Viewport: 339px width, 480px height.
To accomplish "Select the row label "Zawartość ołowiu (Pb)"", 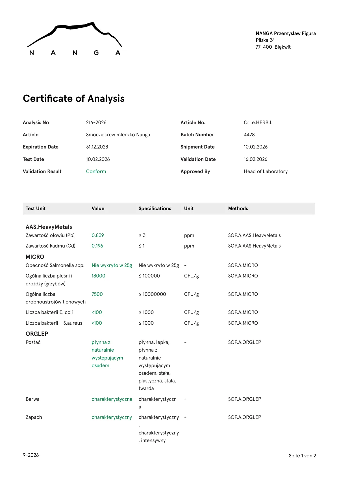I will [50, 235].
